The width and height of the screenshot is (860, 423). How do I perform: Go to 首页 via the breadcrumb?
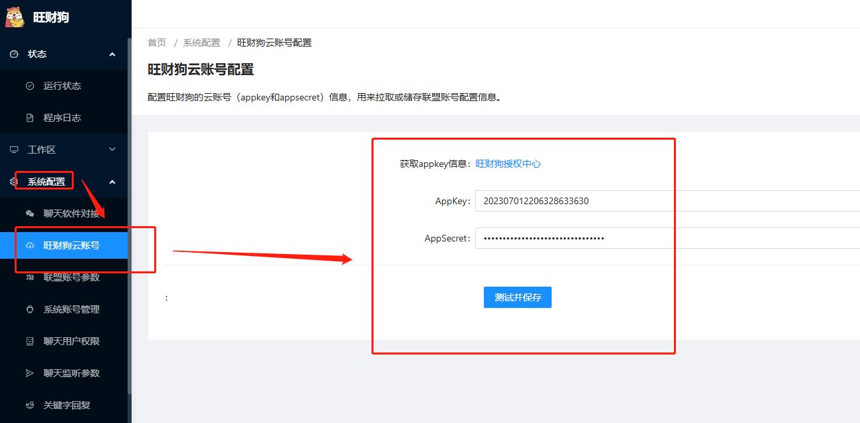[157, 43]
